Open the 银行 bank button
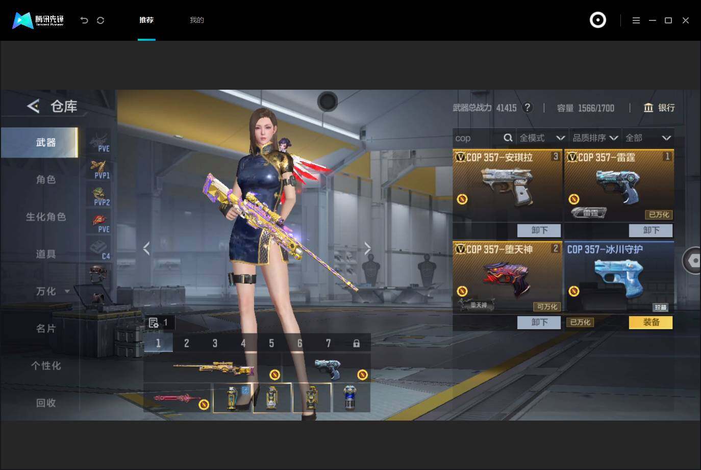Screen dimensions: 701x470 (x=659, y=108)
